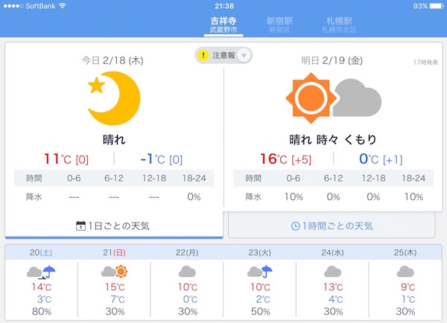Tap the crescent moon weather icon for today

114,98
